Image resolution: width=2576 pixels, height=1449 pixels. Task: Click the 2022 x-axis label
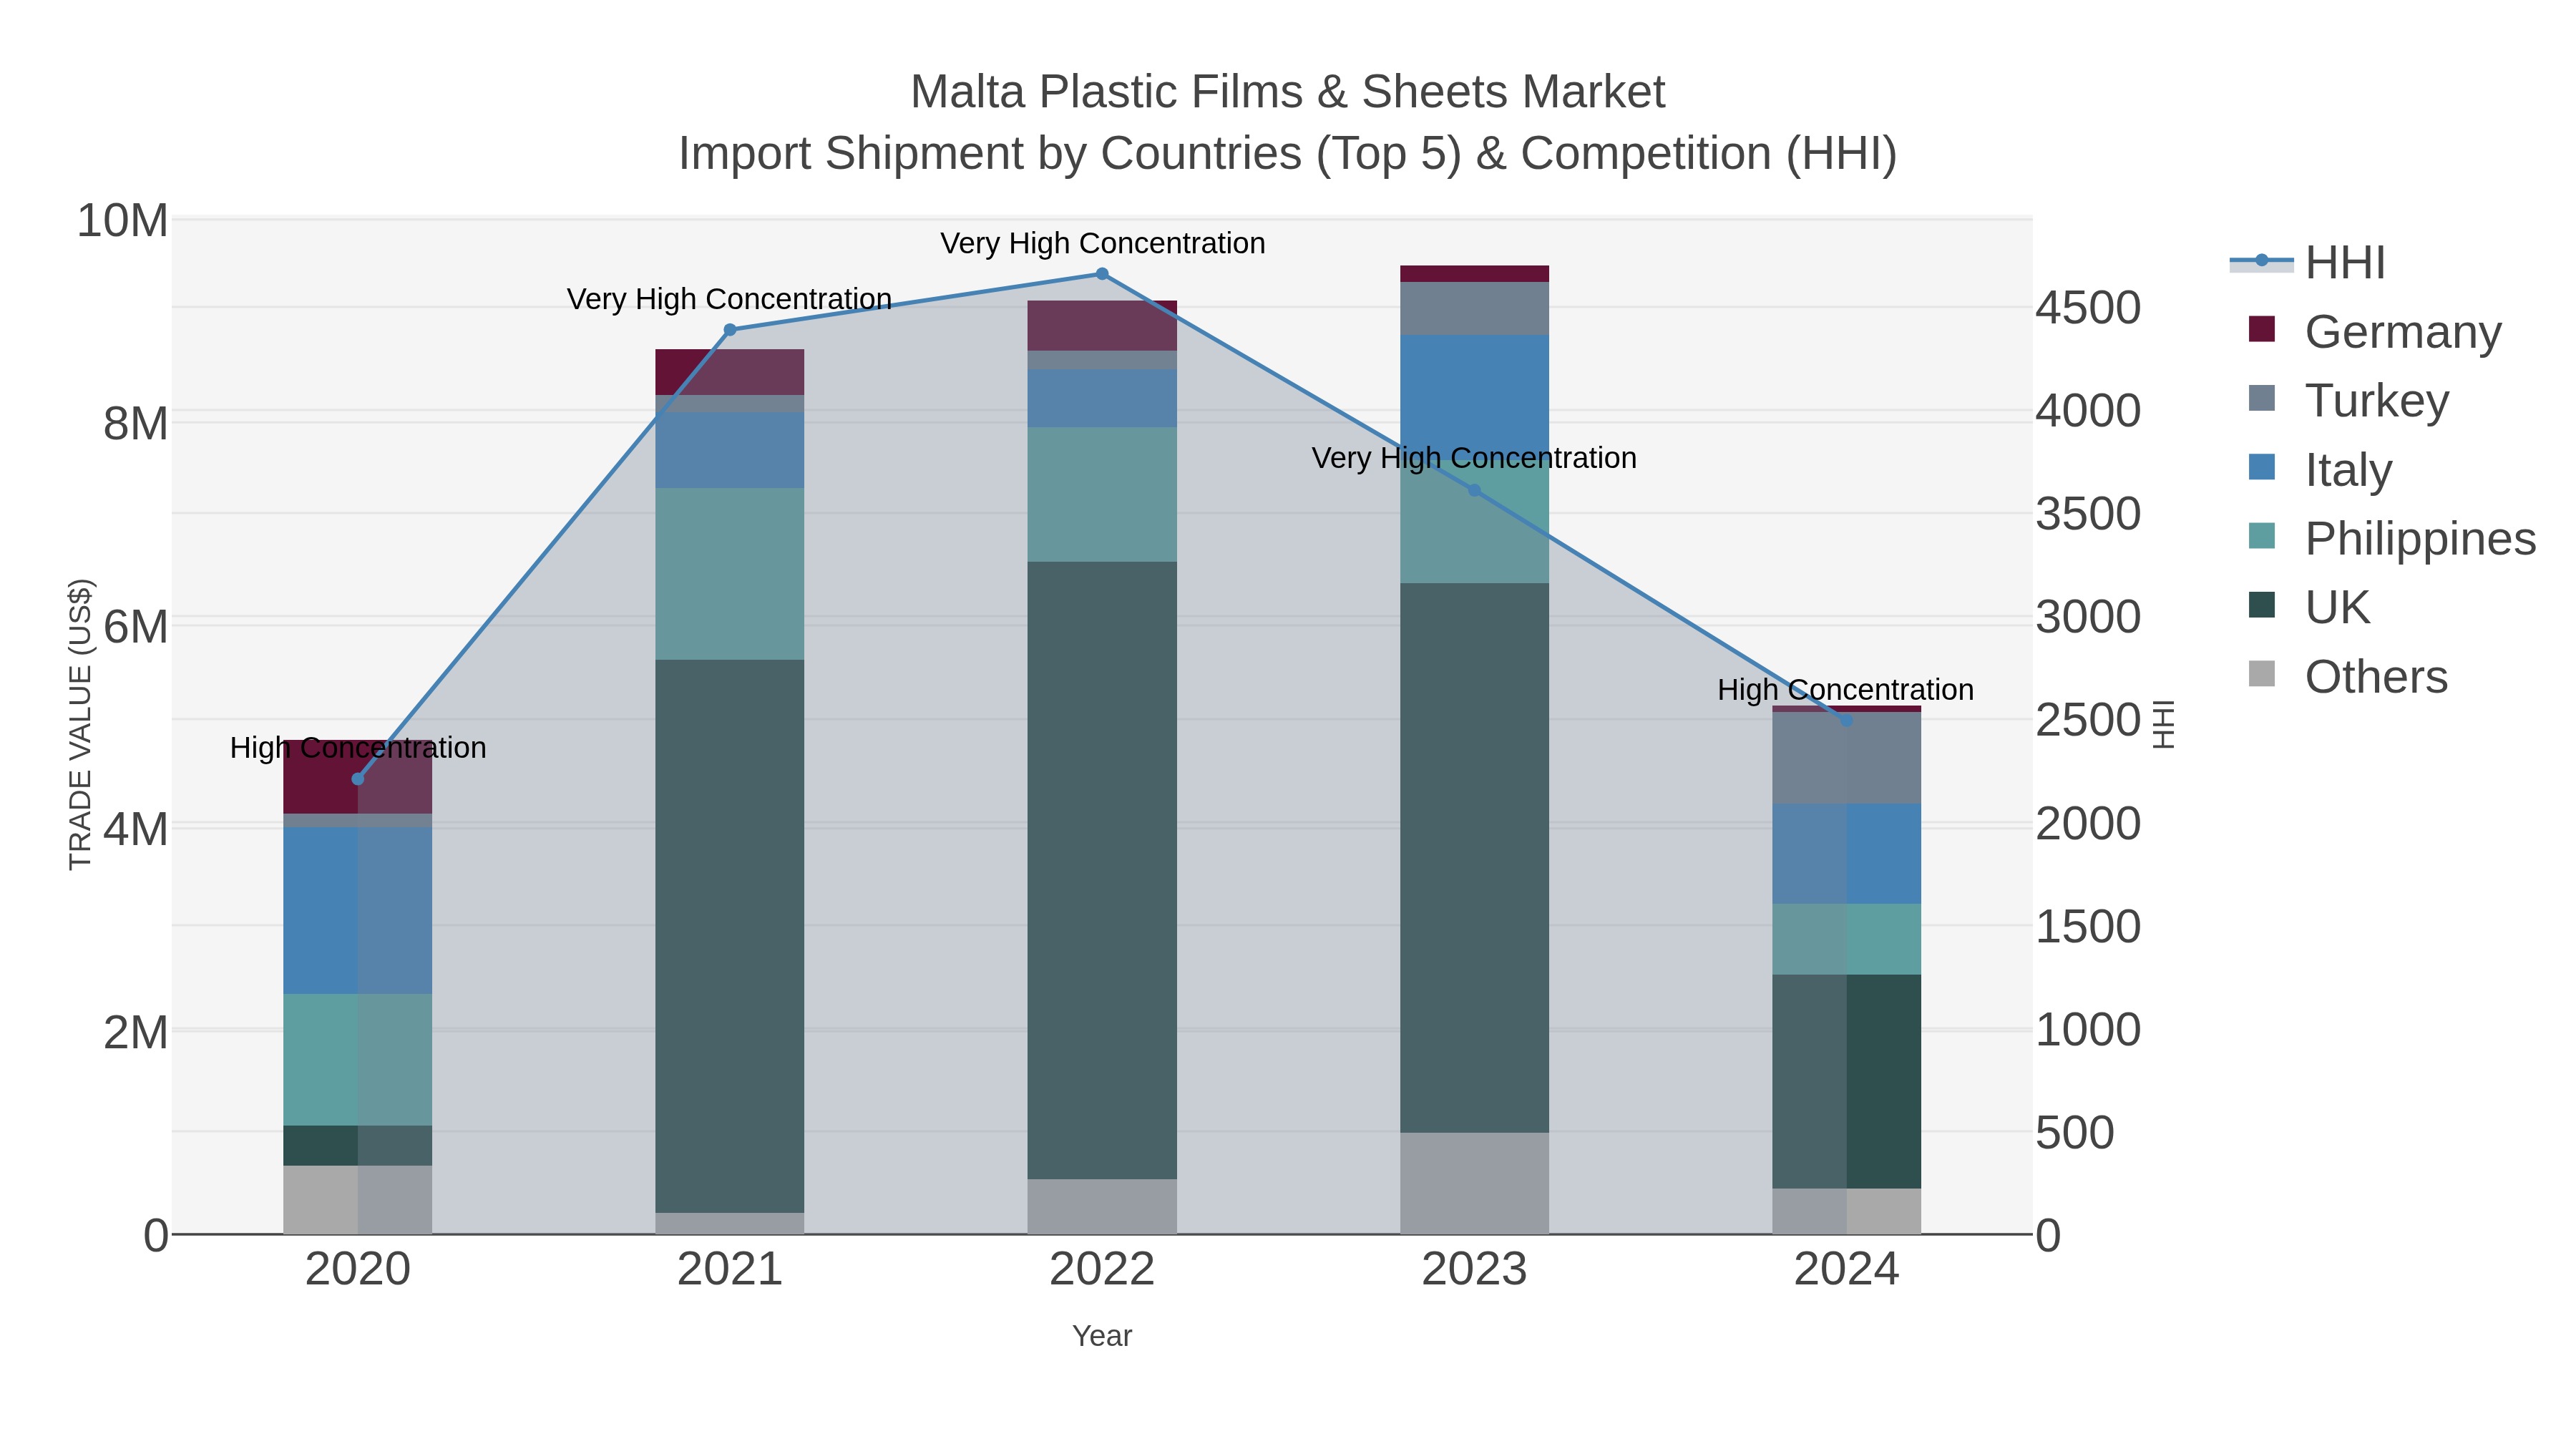click(x=1102, y=1270)
